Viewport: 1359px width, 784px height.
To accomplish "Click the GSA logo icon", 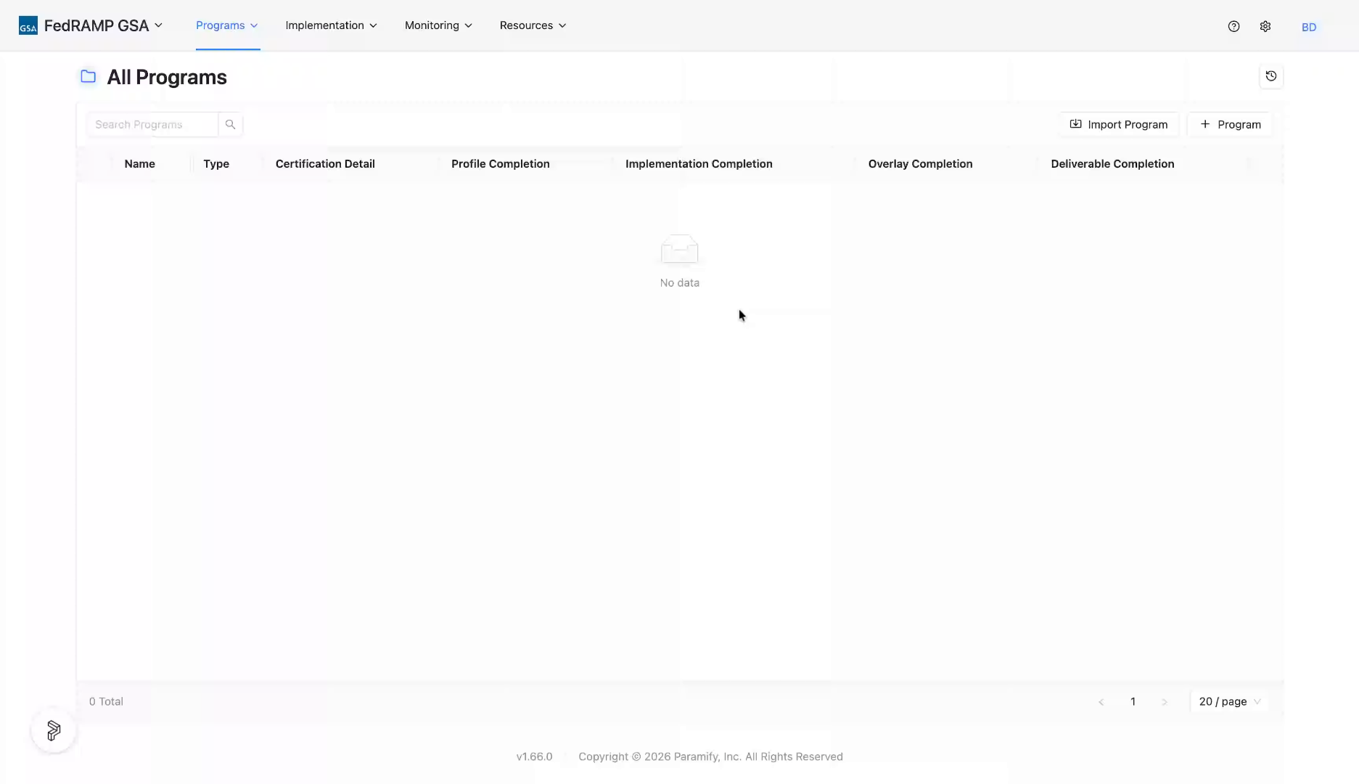I will 28,25.
